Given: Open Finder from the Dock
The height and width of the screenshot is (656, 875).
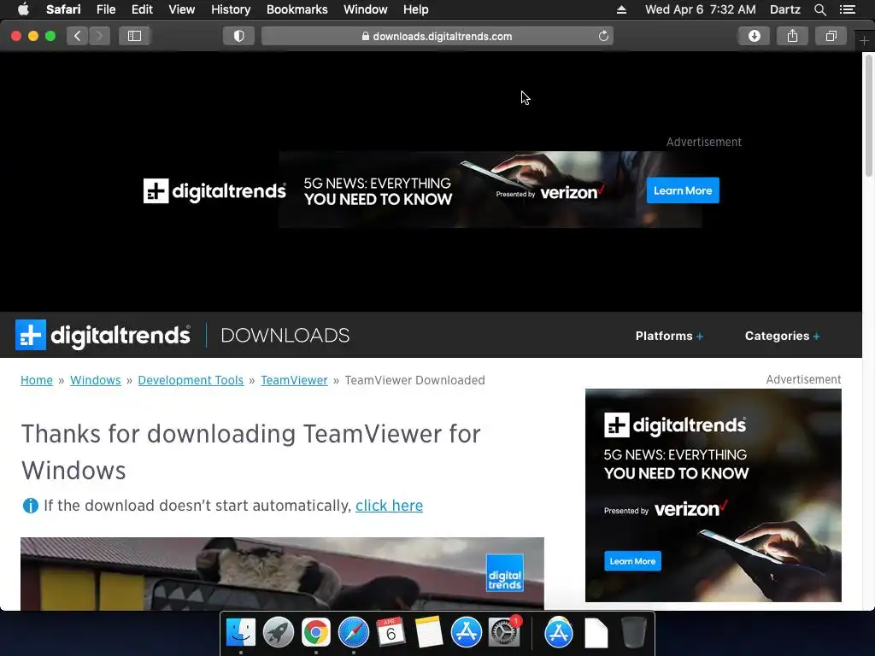Looking at the screenshot, I should [241, 633].
